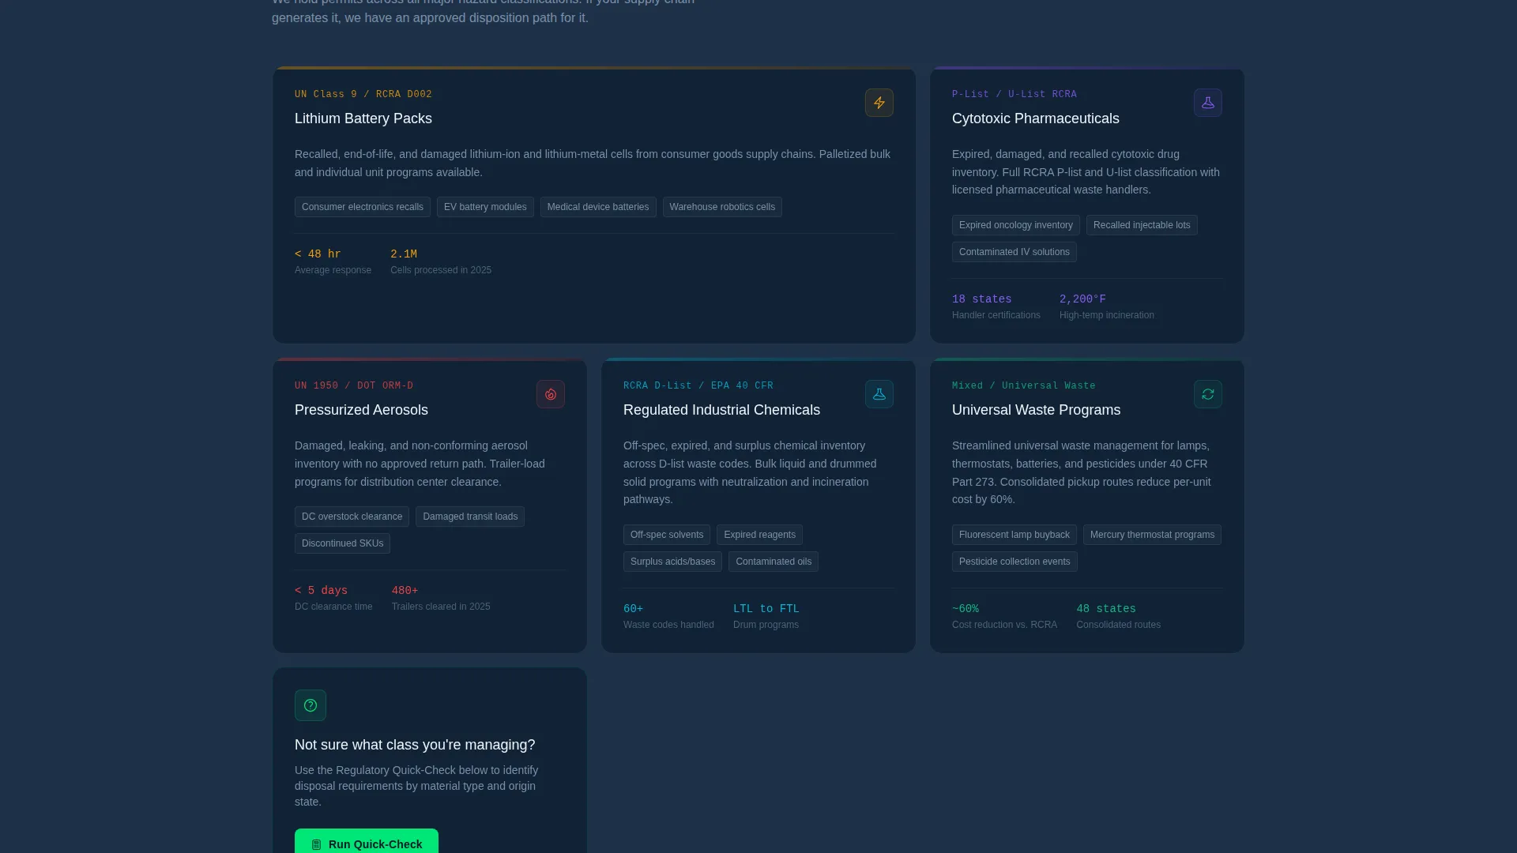Select the DC overstock clearance tag
The width and height of the screenshot is (1517, 853).
pyautogui.click(x=352, y=517)
